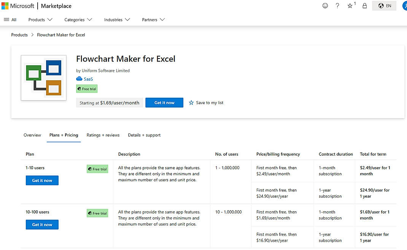Screen dimensions: 407x250
Task: Click Free trial badge in 1-10 users row
Action: 97,169
